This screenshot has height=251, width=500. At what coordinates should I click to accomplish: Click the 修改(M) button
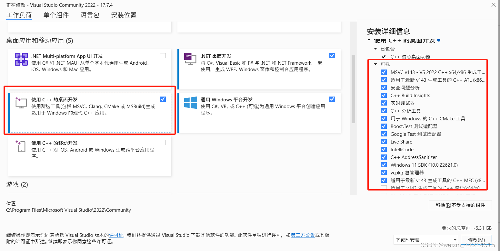tap(476, 240)
